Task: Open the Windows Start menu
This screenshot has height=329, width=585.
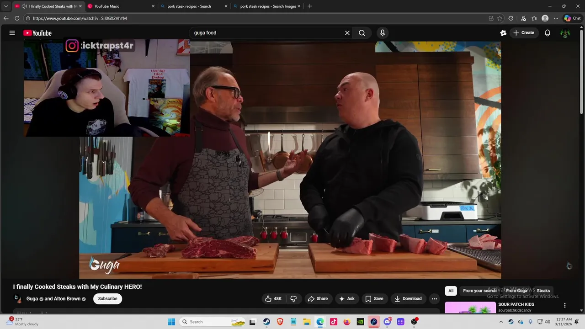Action: (x=171, y=322)
